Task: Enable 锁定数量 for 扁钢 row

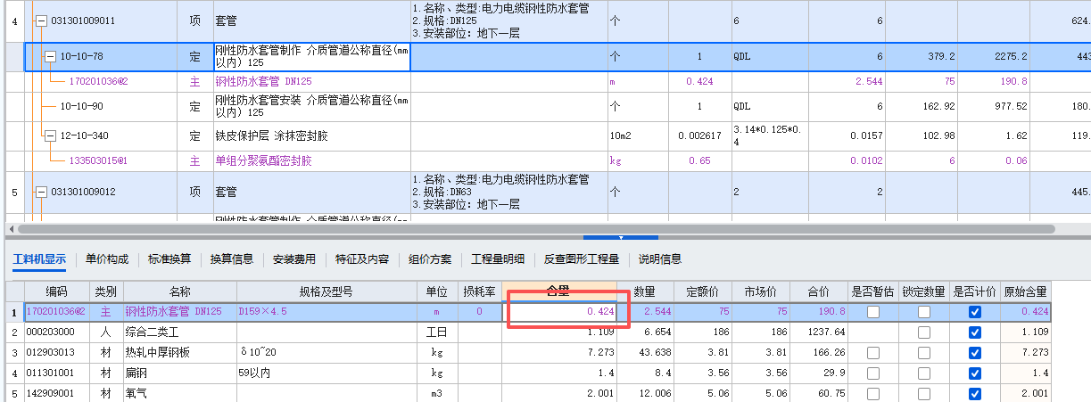Action: point(924,372)
